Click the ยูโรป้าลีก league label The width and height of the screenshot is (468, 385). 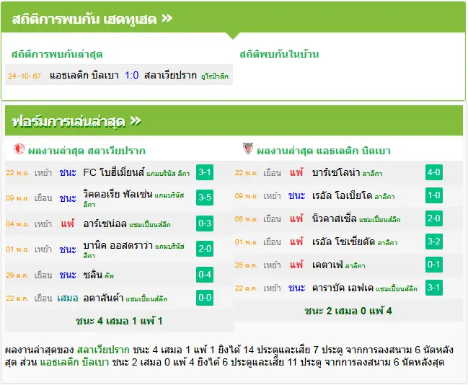pyautogui.click(x=215, y=76)
